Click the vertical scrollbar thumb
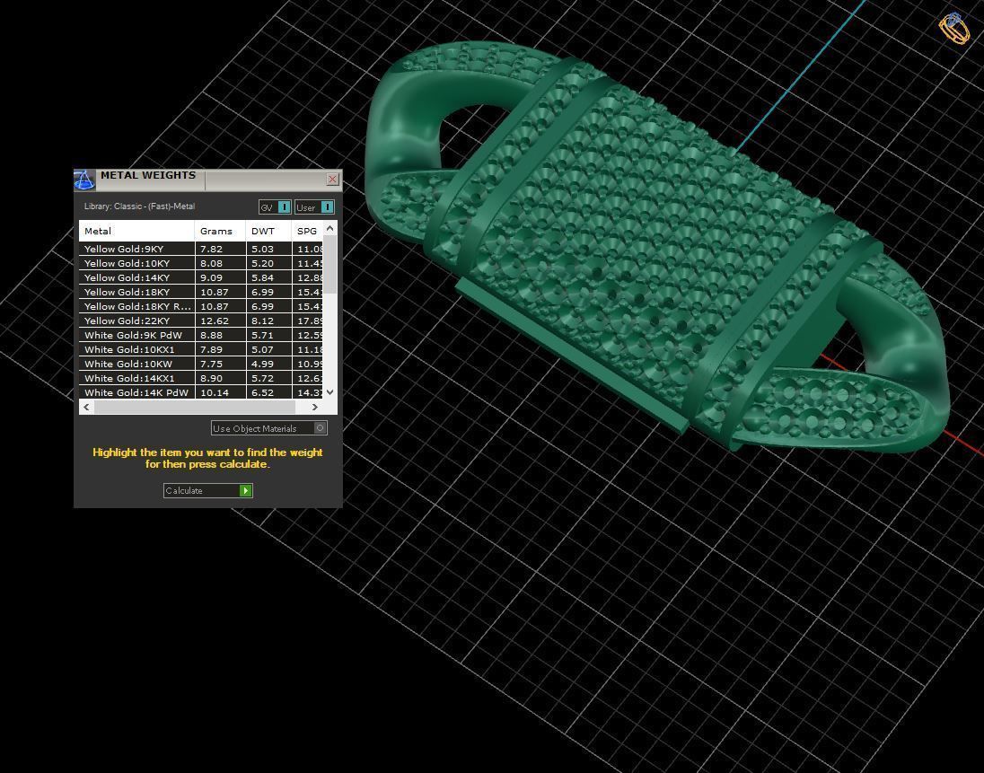984x773 pixels. [x=330, y=264]
